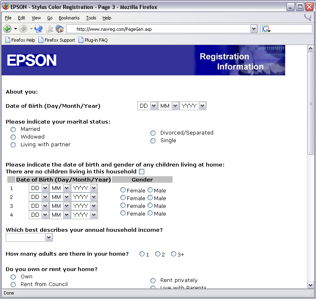Viewport: 316px width, 299px height.
Task: Check the no children in household box
Action: (x=141, y=172)
